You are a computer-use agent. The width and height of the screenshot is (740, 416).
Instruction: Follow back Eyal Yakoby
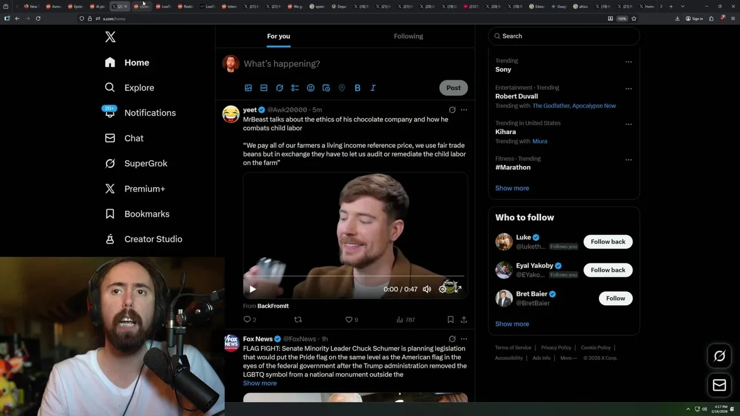point(608,270)
